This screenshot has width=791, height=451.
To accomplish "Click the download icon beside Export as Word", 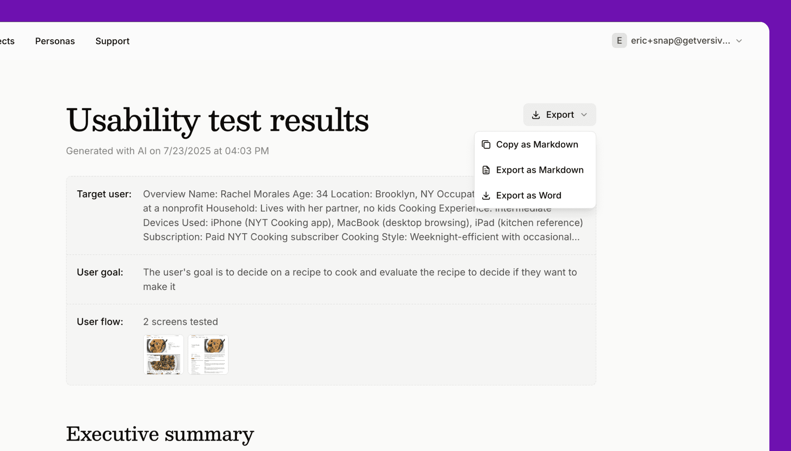I will point(486,196).
